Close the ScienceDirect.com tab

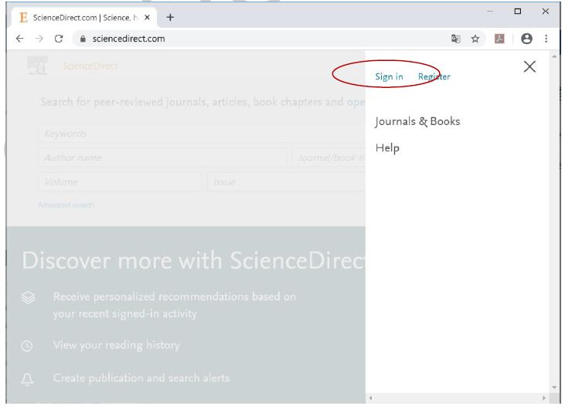pos(147,17)
